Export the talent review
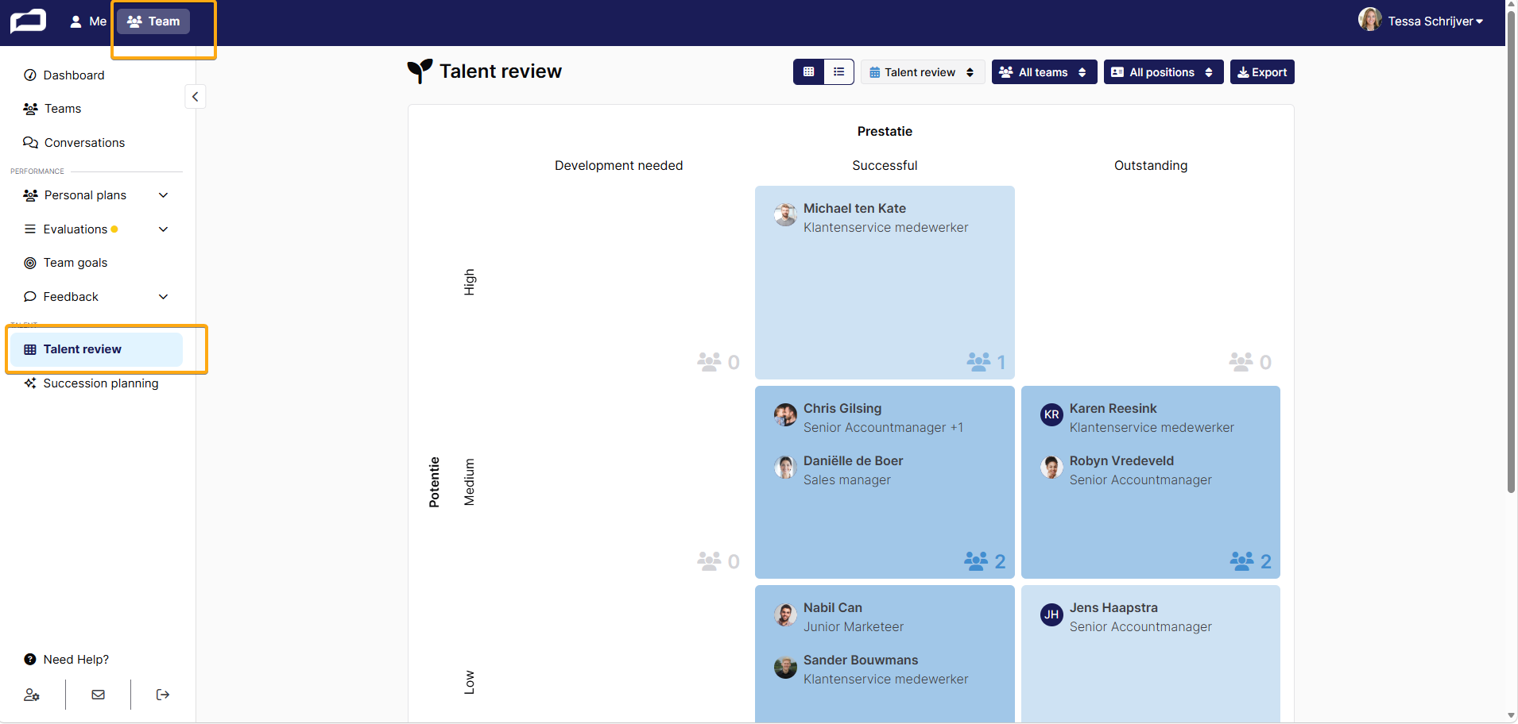Image resolution: width=1518 pixels, height=724 pixels. click(1262, 72)
